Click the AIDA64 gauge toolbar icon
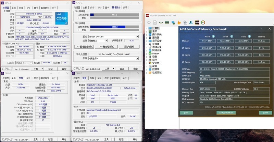Screen dimensions: 274x142 203,22
